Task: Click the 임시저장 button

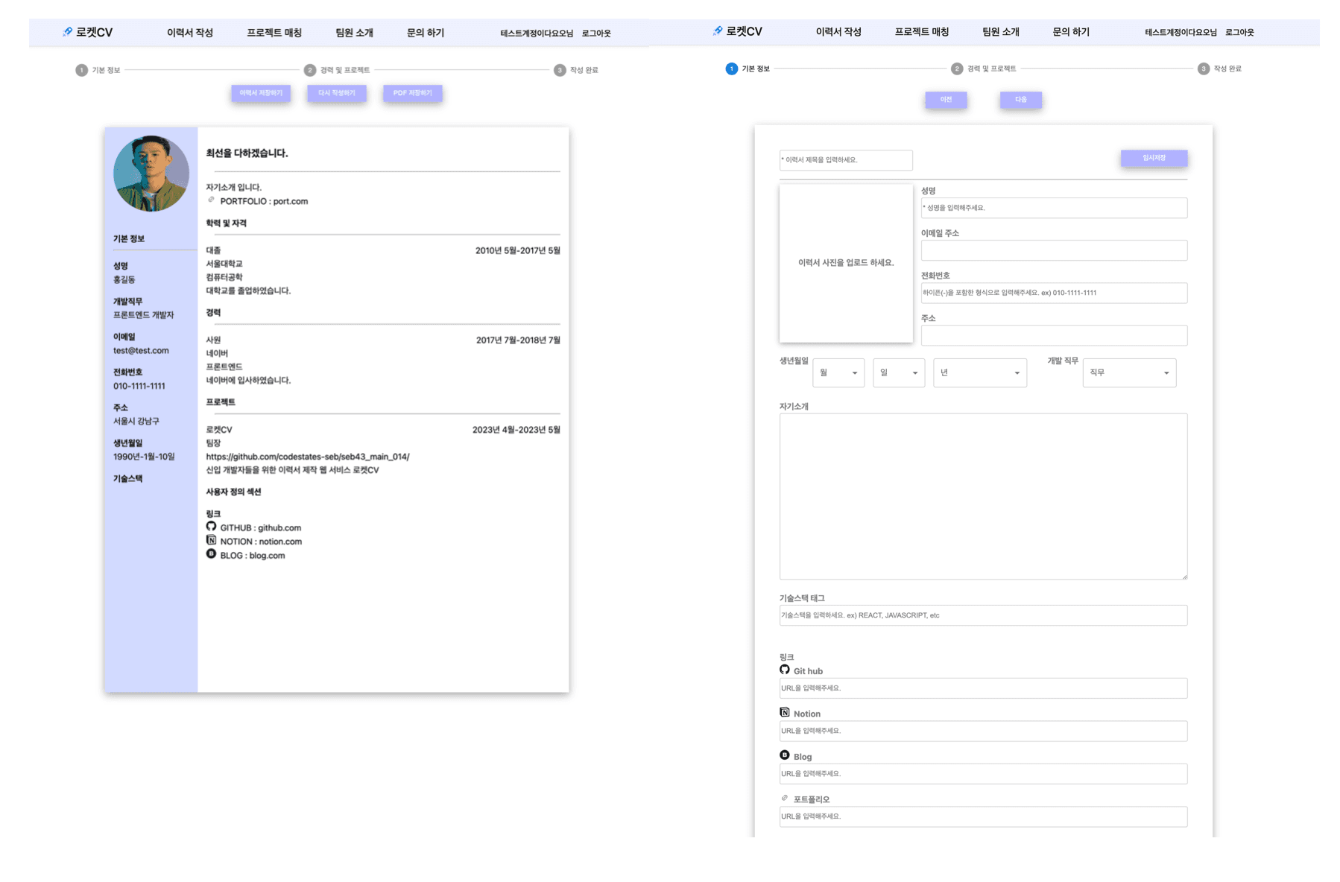Action: tap(1154, 158)
